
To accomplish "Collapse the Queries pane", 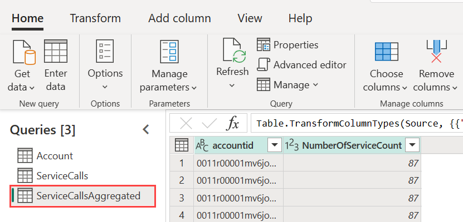I will [146, 130].
